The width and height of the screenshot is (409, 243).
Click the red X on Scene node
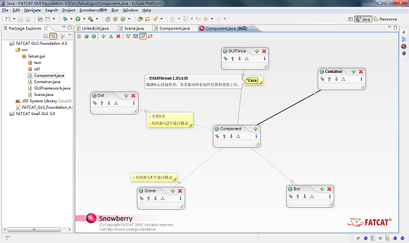180,191
